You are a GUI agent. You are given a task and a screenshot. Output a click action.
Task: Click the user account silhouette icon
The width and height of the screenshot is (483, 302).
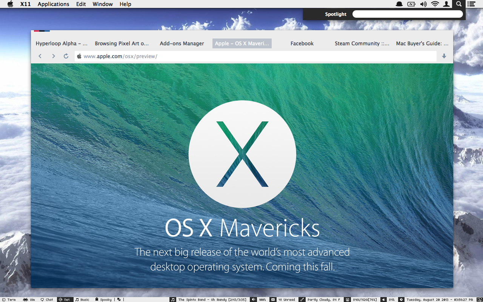click(x=446, y=4)
